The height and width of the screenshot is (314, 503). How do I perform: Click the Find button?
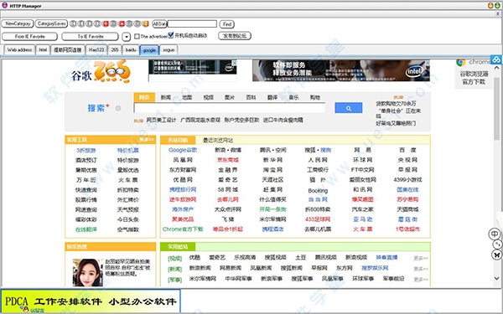tap(227, 24)
